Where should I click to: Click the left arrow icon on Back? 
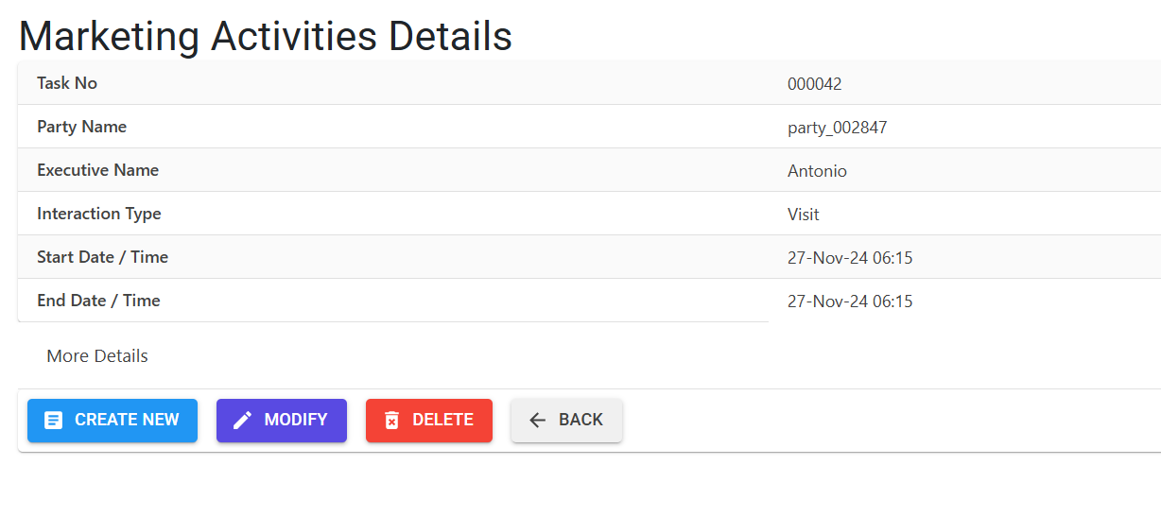[538, 421]
